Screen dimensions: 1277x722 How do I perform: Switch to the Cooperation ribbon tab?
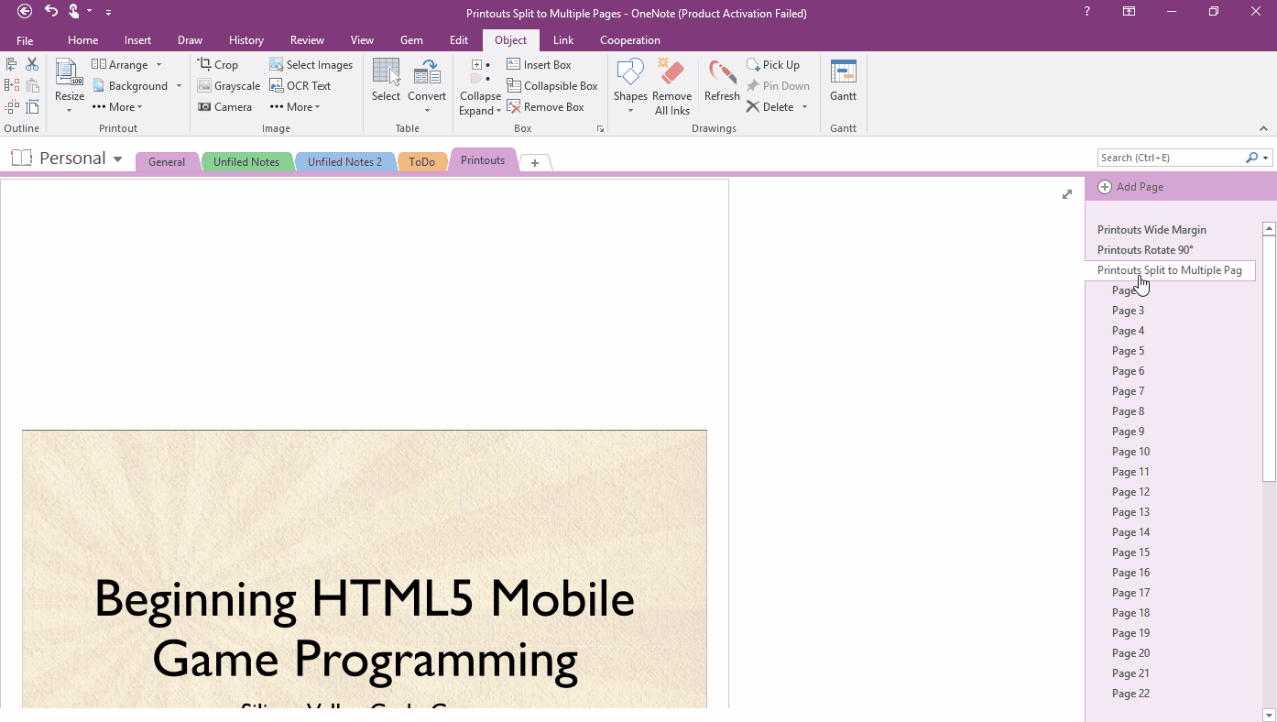click(630, 40)
